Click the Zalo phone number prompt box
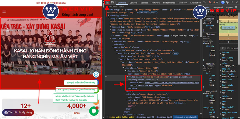This screenshot has width=240, height=119. pyautogui.click(x=75, y=98)
